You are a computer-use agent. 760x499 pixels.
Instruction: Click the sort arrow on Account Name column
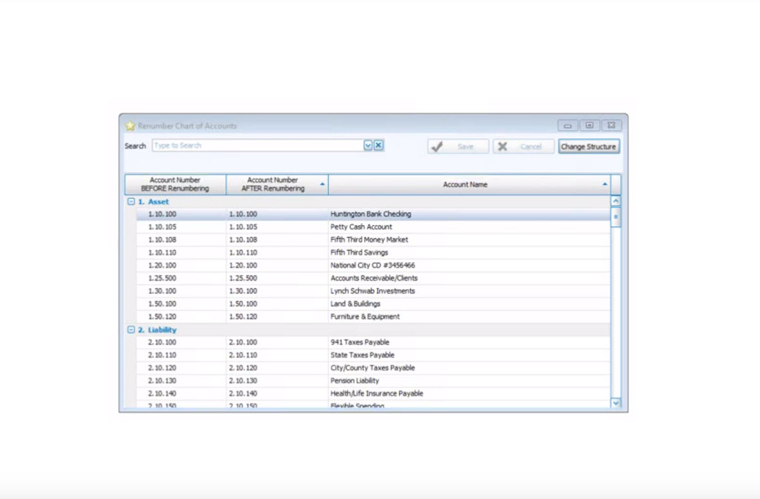[604, 182]
